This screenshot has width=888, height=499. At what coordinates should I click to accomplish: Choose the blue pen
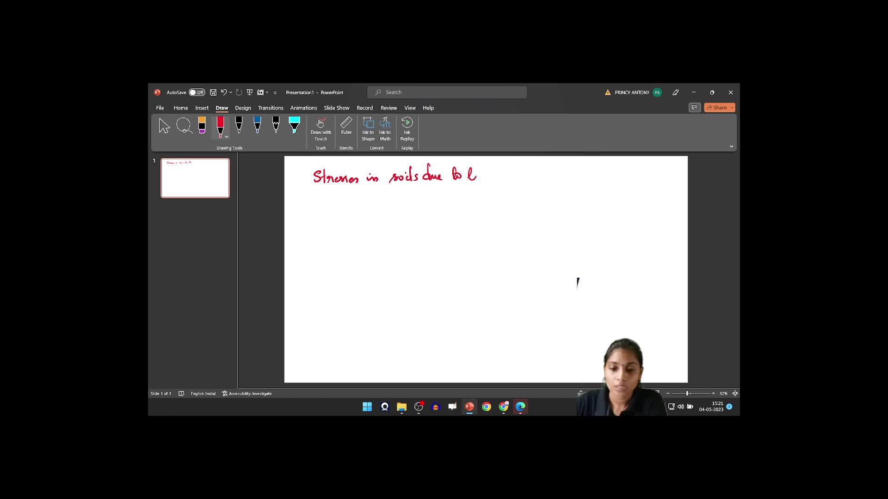click(x=257, y=125)
